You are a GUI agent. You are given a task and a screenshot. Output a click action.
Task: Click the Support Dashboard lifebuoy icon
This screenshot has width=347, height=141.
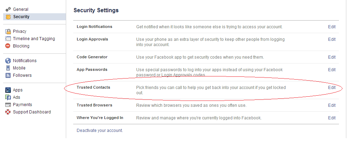click(8, 112)
